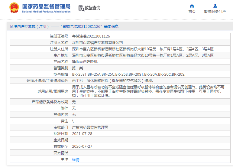This screenshot has width=233, height=168.
Task: Click the document icon before 境内医疗器械
Action: coord(11,27)
